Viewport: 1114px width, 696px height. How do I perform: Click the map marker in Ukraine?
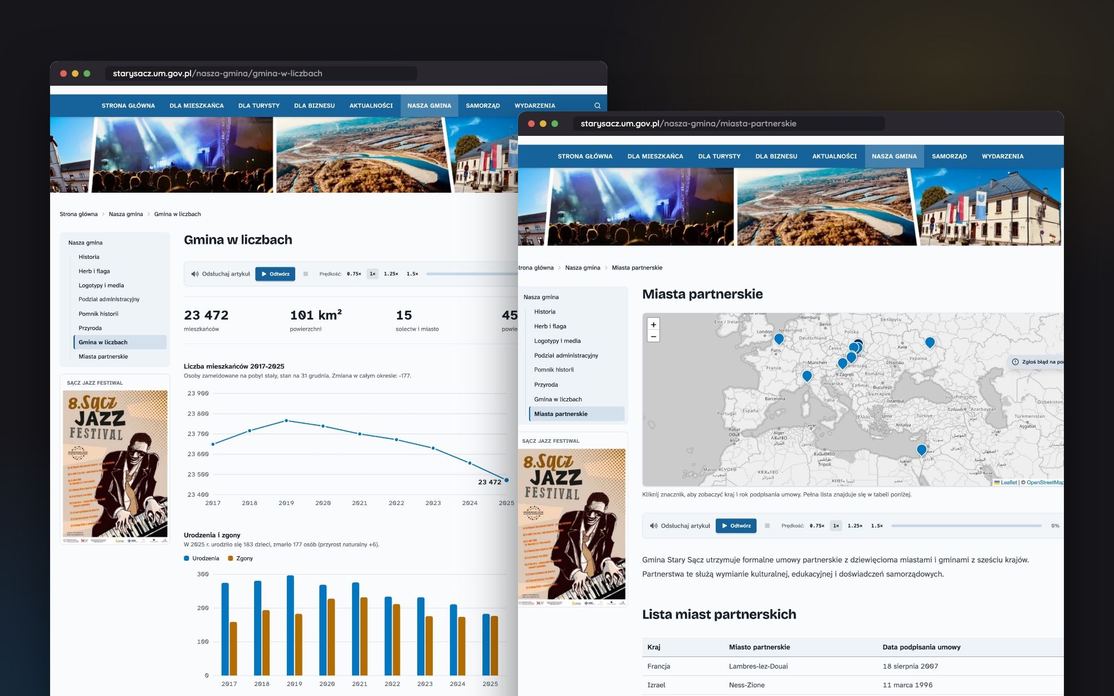tap(930, 342)
